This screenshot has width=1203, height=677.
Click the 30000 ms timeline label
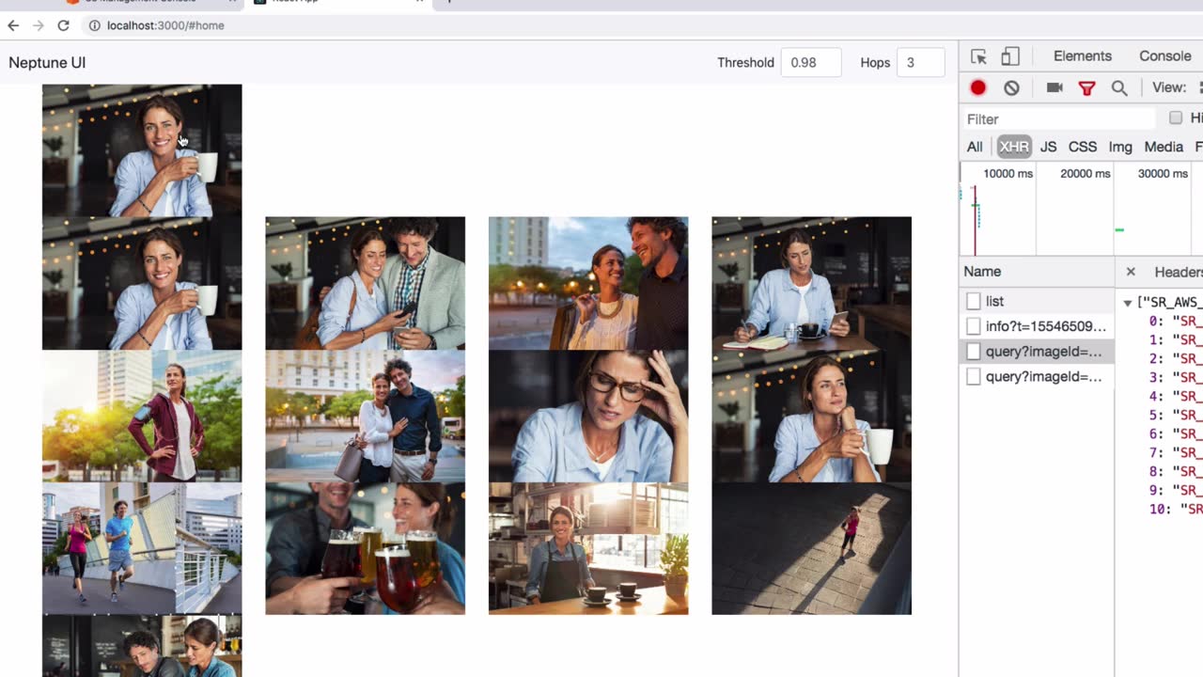point(1163,173)
